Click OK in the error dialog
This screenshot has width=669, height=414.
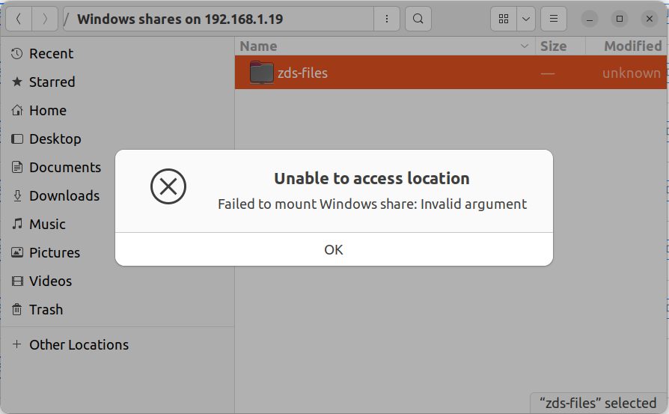click(334, 250)
